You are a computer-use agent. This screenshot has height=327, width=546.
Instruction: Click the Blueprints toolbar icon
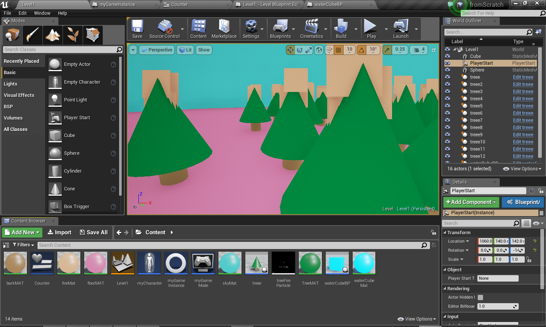(x=280, y=29)
